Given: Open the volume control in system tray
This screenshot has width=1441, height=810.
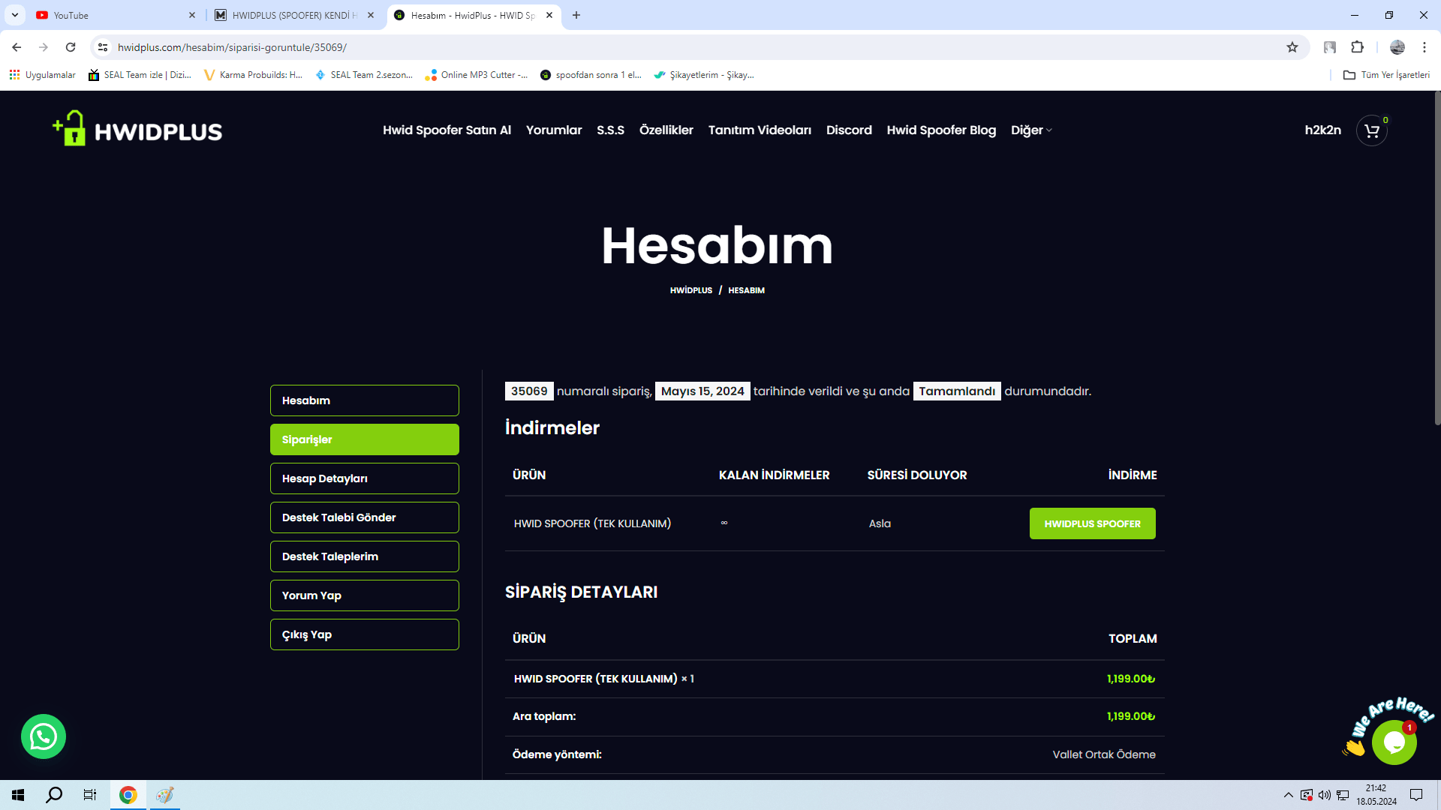Looking at the screenshot, I should click(x=1325, y=795).
